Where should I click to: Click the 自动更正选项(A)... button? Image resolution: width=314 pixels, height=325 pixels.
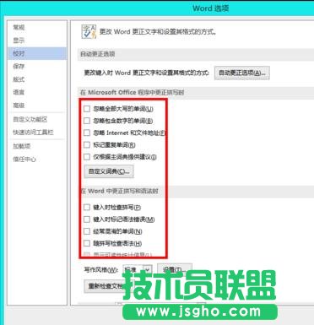tap(242, 73)
